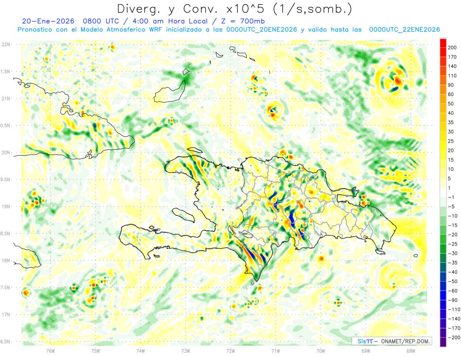Click the '50' color bar value

coord(451,104)
